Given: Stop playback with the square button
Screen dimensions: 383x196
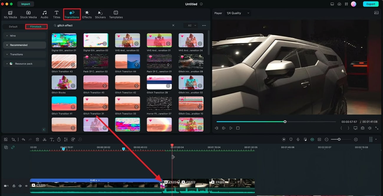Looking at the screenshot, I should point(238,128).
